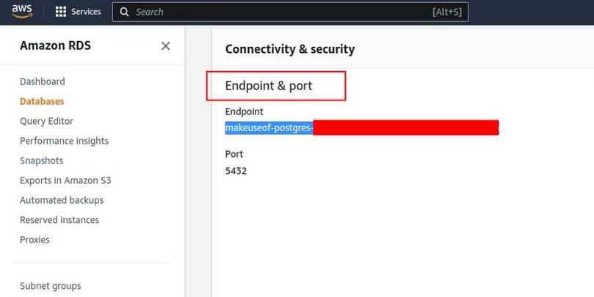The height and width of the screenshot is (297, 594).
Task: Click the AWS logo icon
Action: pyautogui.click(x=22, y=11)
